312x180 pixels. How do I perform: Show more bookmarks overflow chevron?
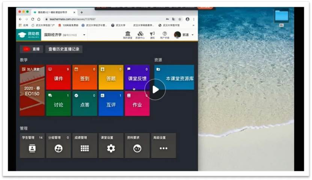193,25
